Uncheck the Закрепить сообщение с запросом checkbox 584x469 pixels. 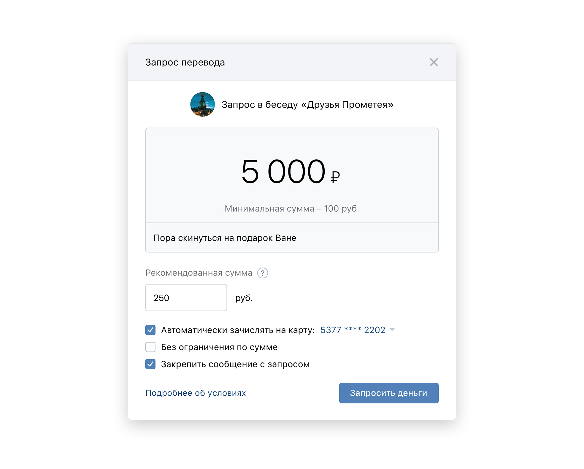coord(150,364)
